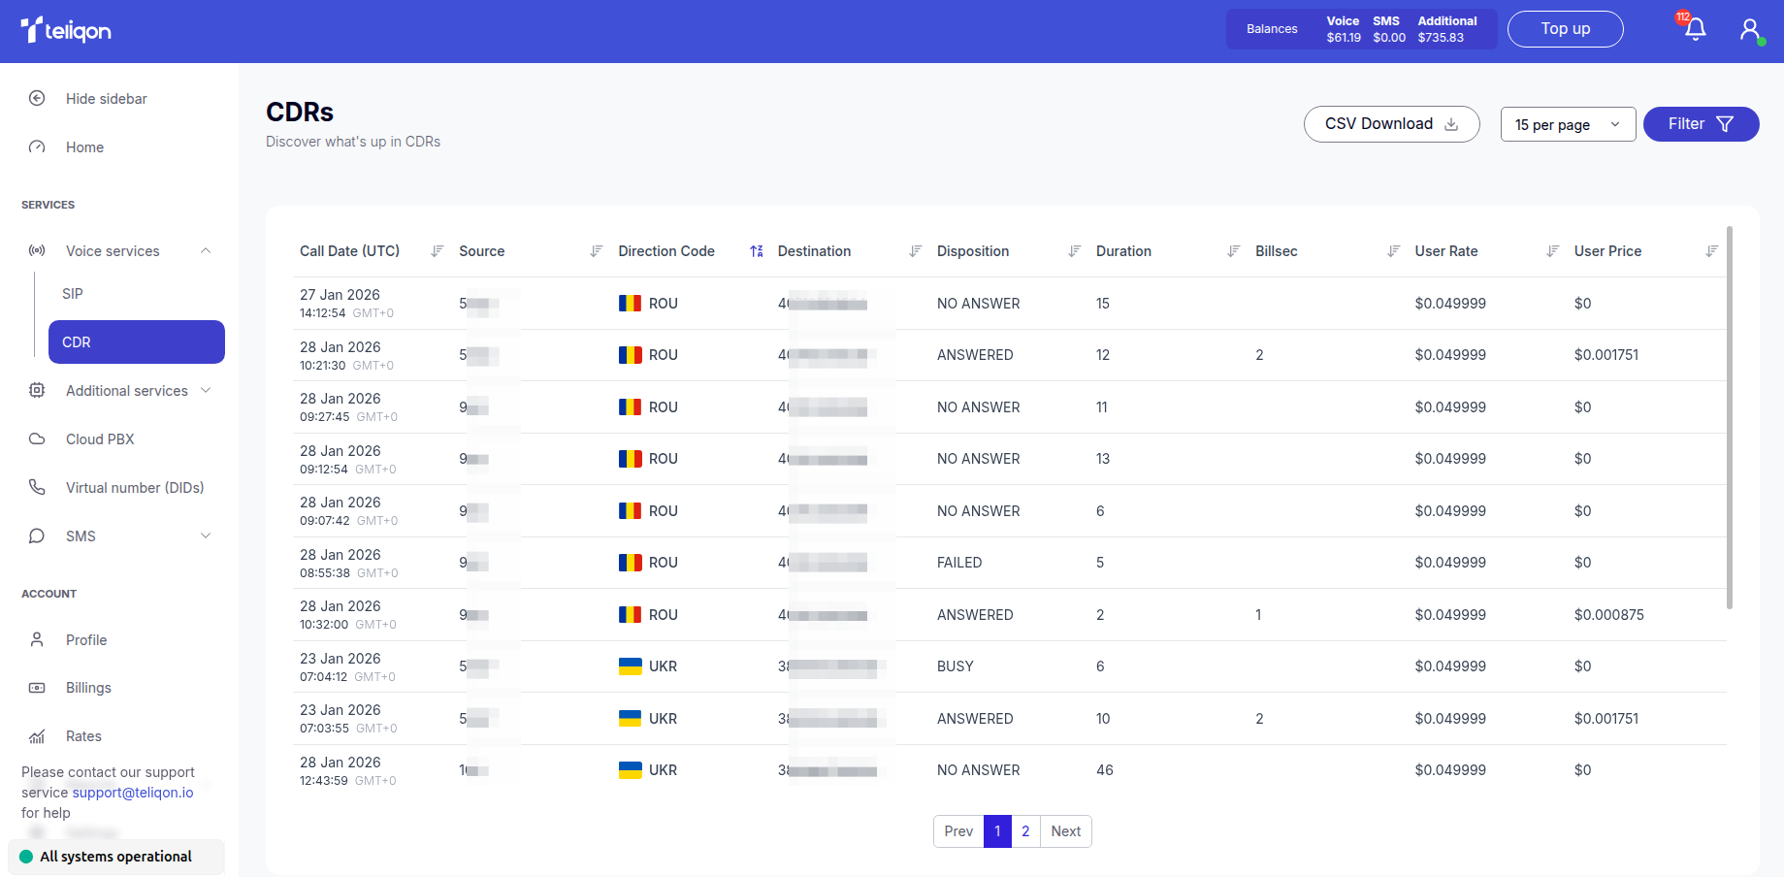Click the Direction Code sort icon
Image resolution: width=1784 pixels, height=877 pixels.
[x=757, y=251]
